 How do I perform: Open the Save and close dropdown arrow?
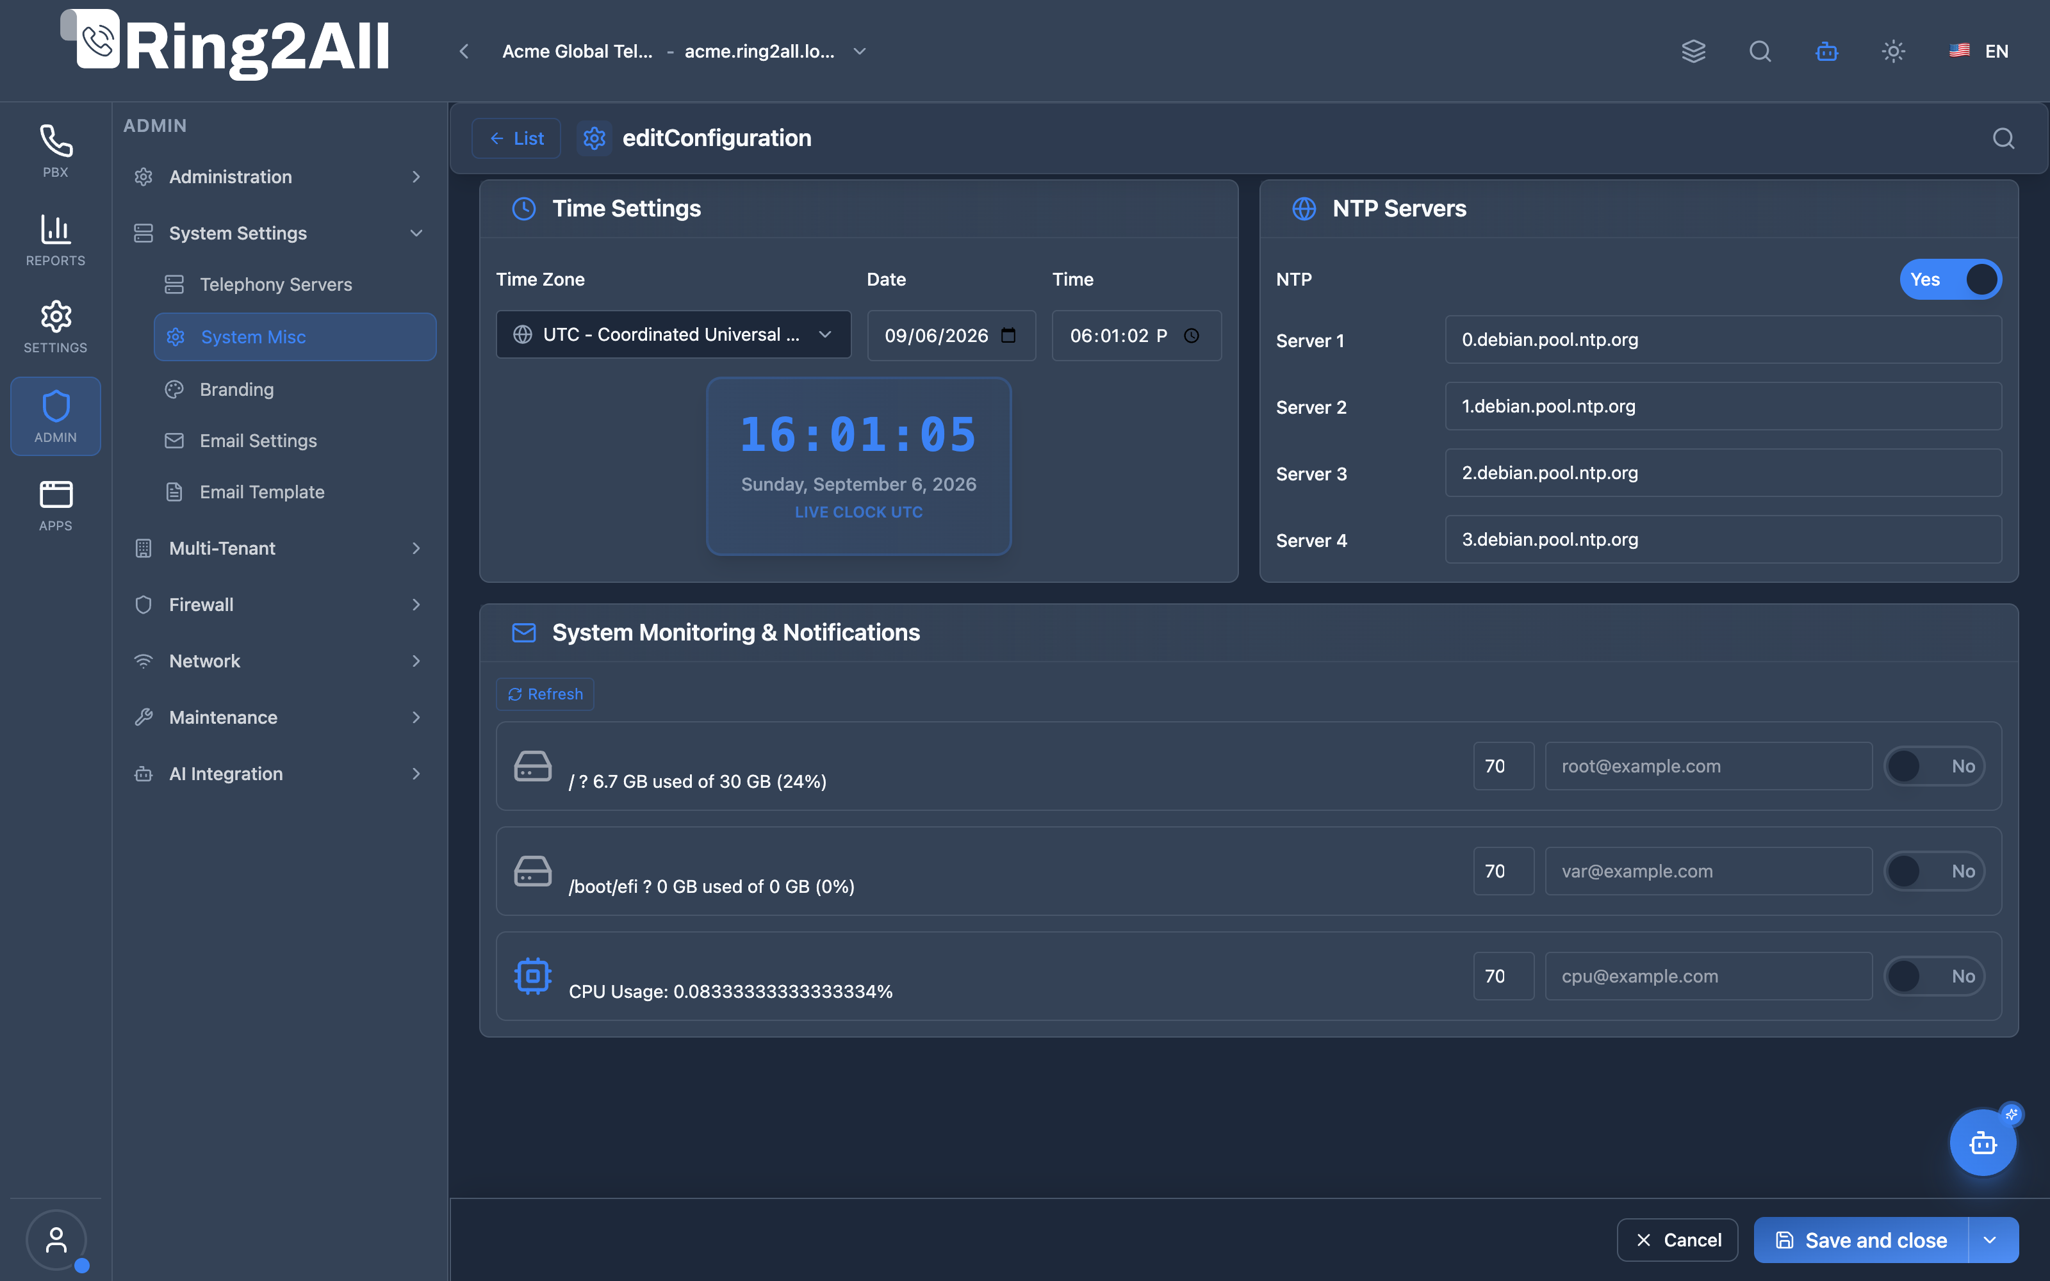[x=1990, y=1241]
